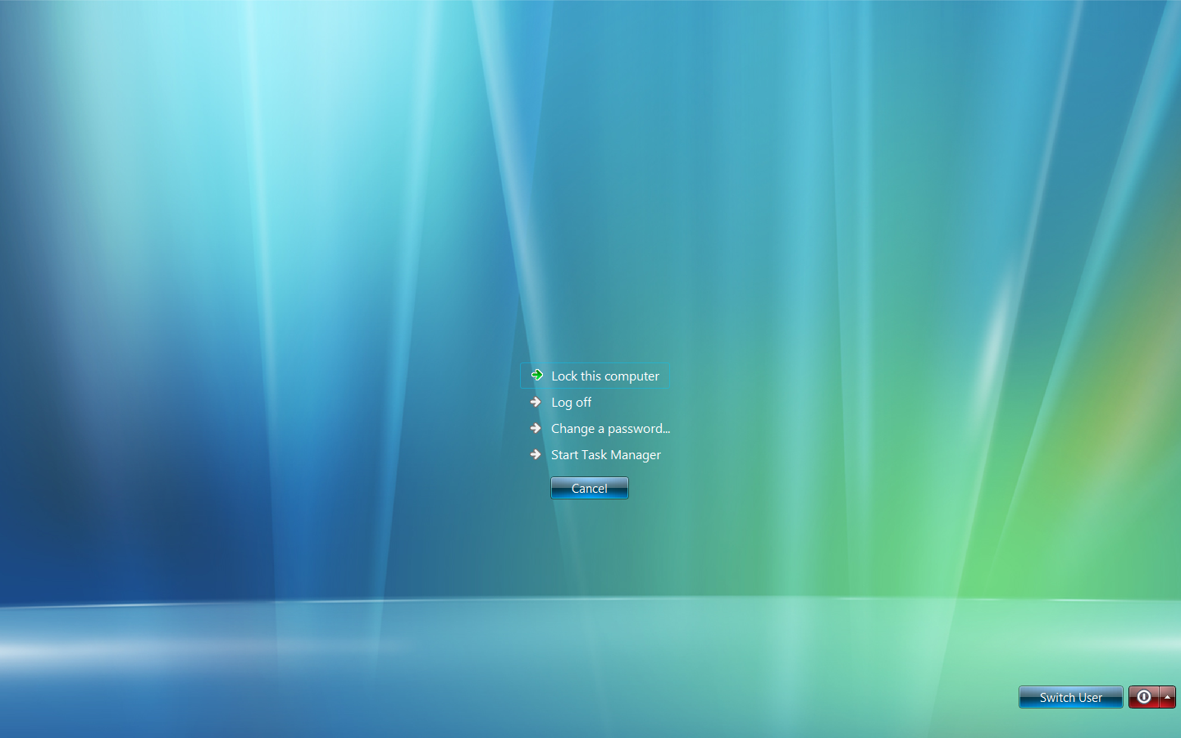This screenshot has height=738, width=1181.
Task: Open shutdown options menu next to power button
Action: (1167, 697)
